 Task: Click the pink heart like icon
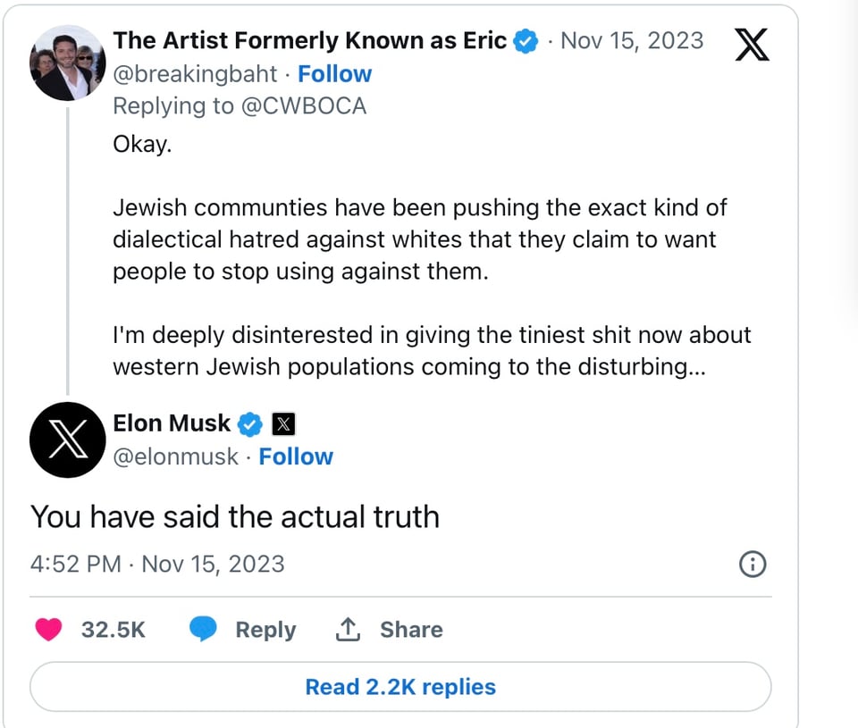[x=48, y=630]
